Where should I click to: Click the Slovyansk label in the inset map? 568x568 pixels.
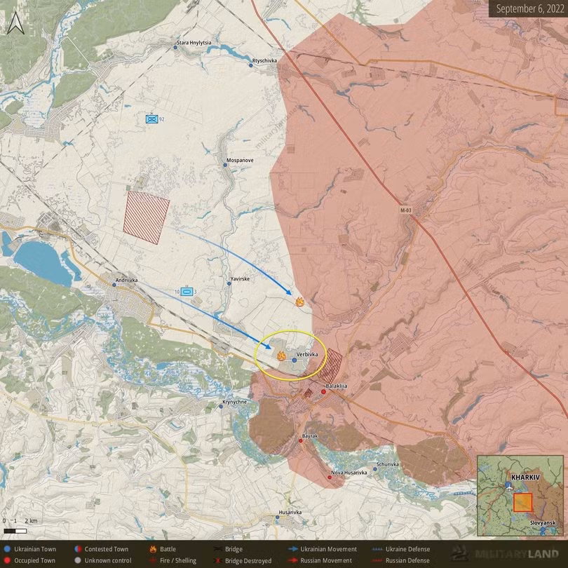[543, 522]
